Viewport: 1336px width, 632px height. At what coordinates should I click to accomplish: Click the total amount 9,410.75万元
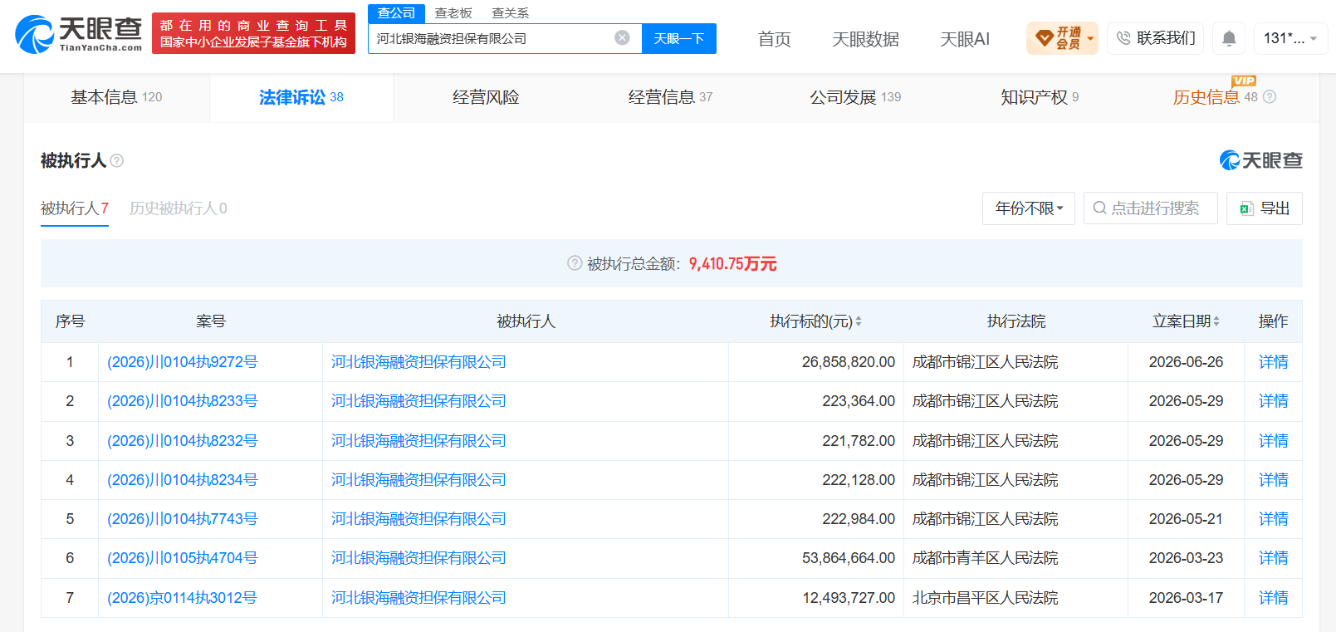pyautogui.click(x=732, y=263)
